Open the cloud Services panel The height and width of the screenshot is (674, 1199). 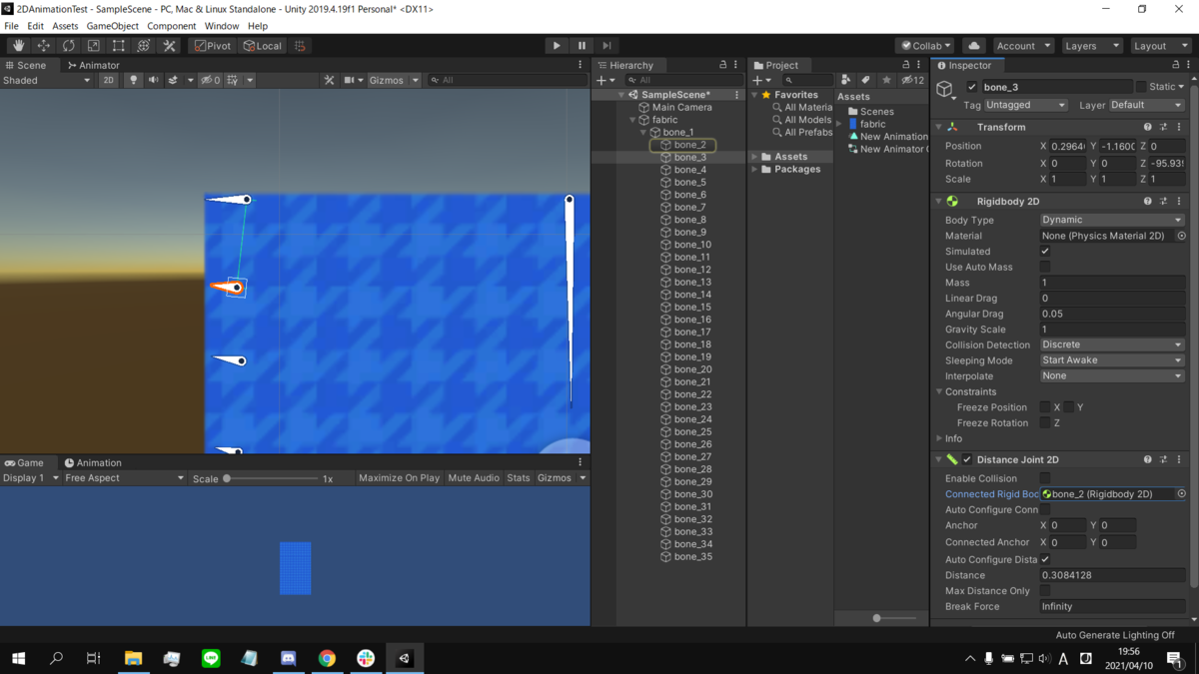pyautogui.click(x=974, y=46)
